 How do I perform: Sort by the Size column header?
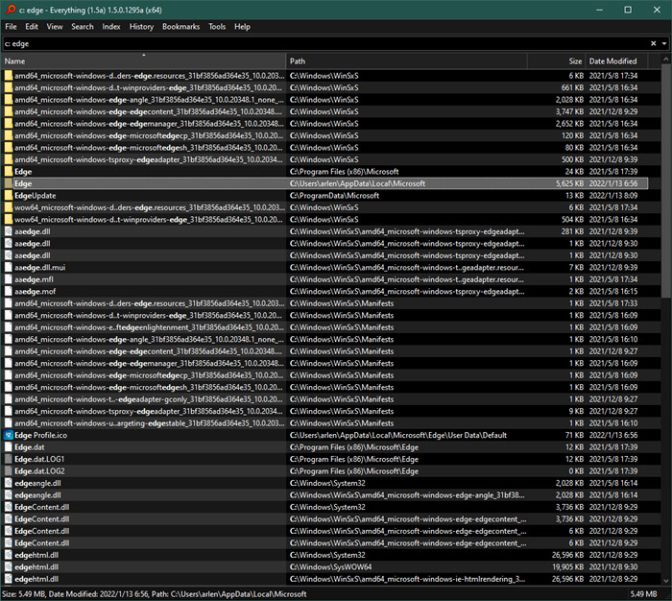556,61
